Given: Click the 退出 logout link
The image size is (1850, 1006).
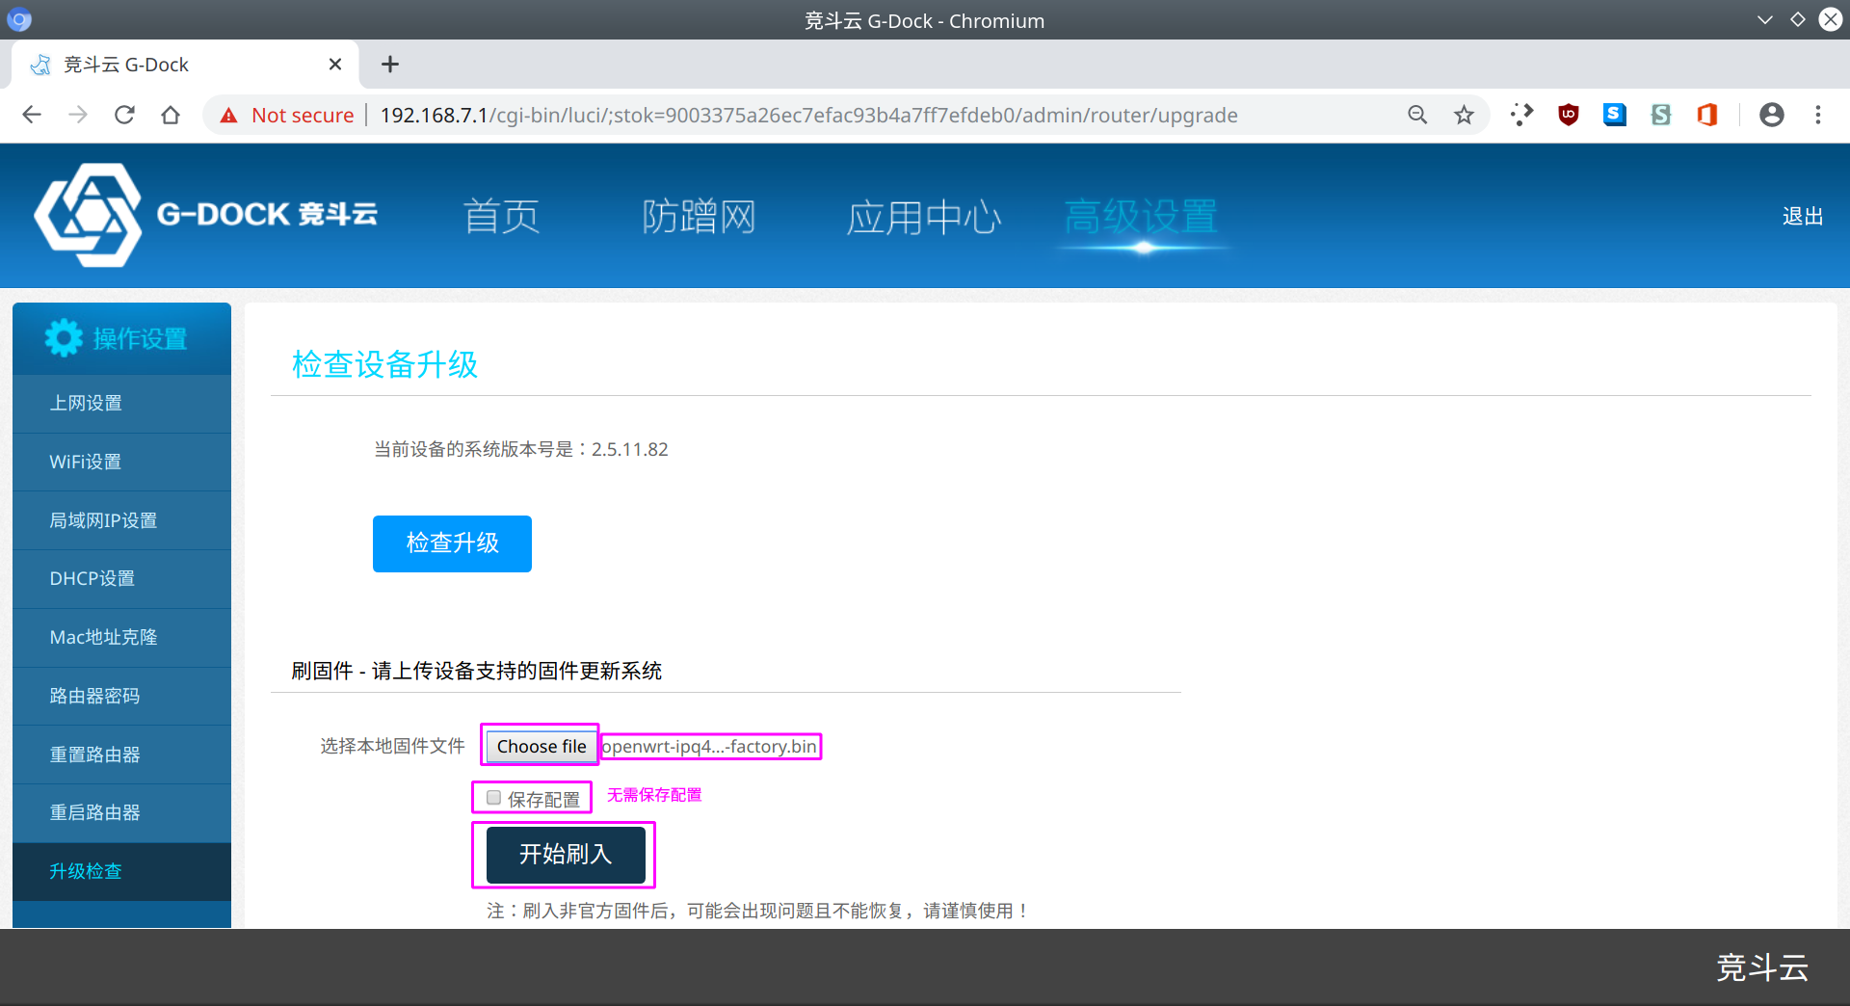Looking at the screenshot, I should (1802, 217).
